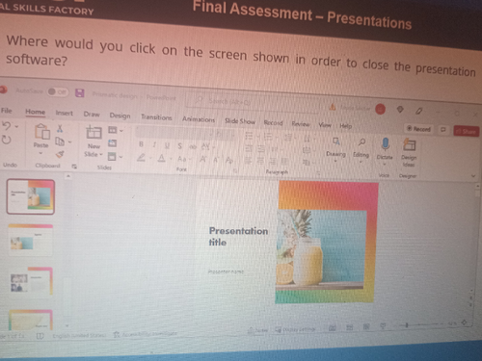Switch to the Transitions tab
Viewport: 482px width, 361px height.
156,117
